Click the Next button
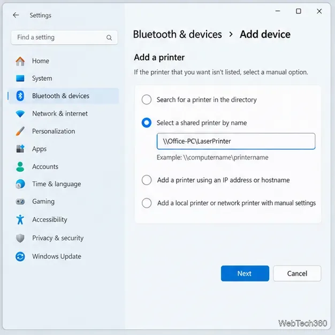Image resolution: width=335 pixels, height=335 pixels. pyautogui.click(x=245, y=273)
